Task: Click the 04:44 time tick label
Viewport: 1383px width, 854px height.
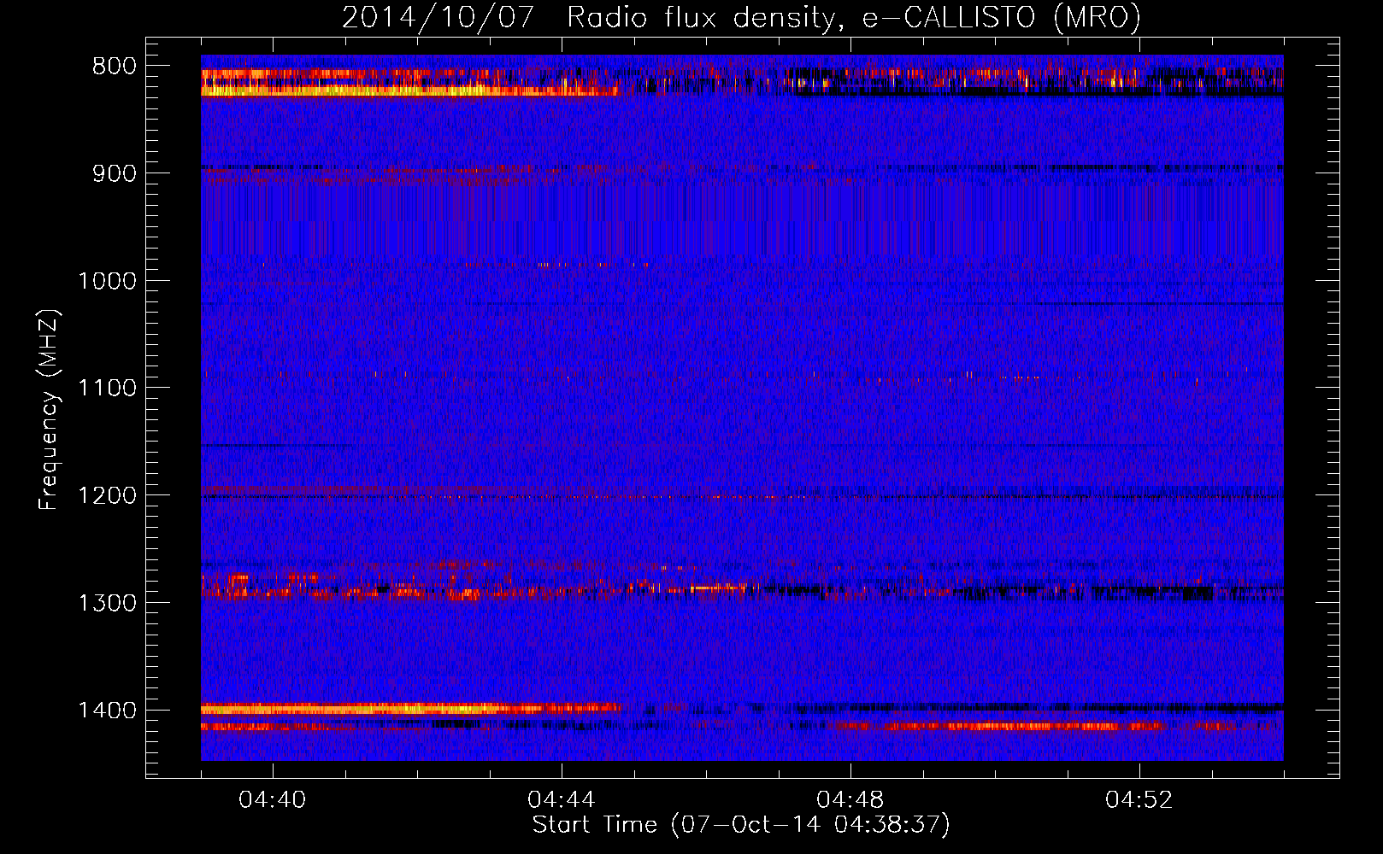Action: click(x=562, y=800)
